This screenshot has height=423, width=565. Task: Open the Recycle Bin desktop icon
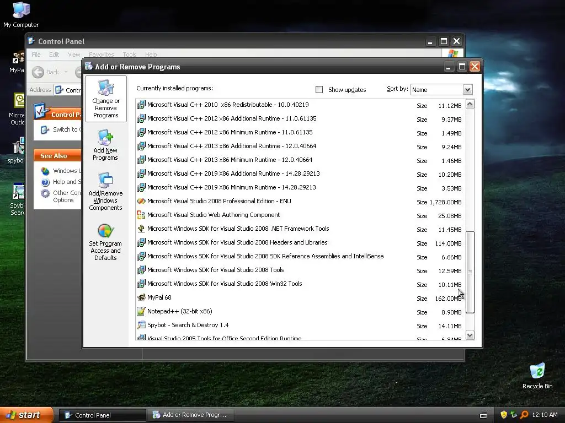coord(537,376)
